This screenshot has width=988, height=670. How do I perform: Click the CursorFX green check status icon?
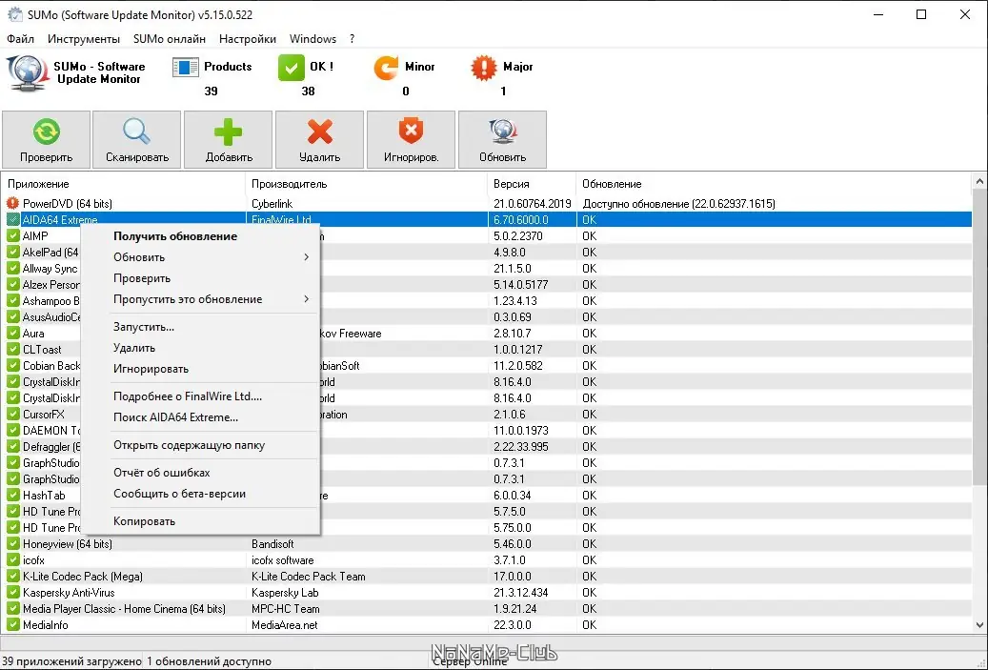(12, 414)
